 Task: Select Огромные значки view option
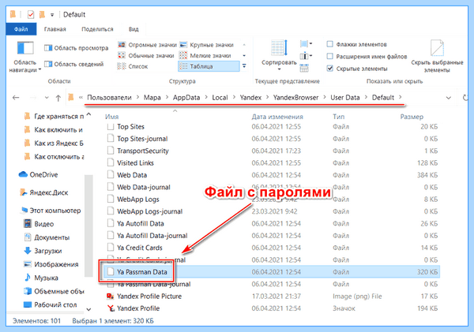point(148,45)
